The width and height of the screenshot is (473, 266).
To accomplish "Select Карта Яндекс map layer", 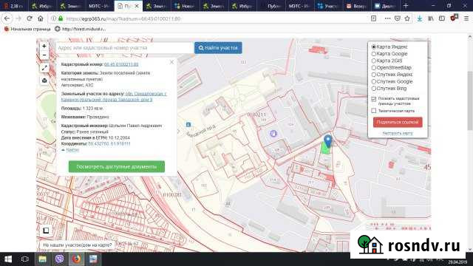I will coord(373,47).
